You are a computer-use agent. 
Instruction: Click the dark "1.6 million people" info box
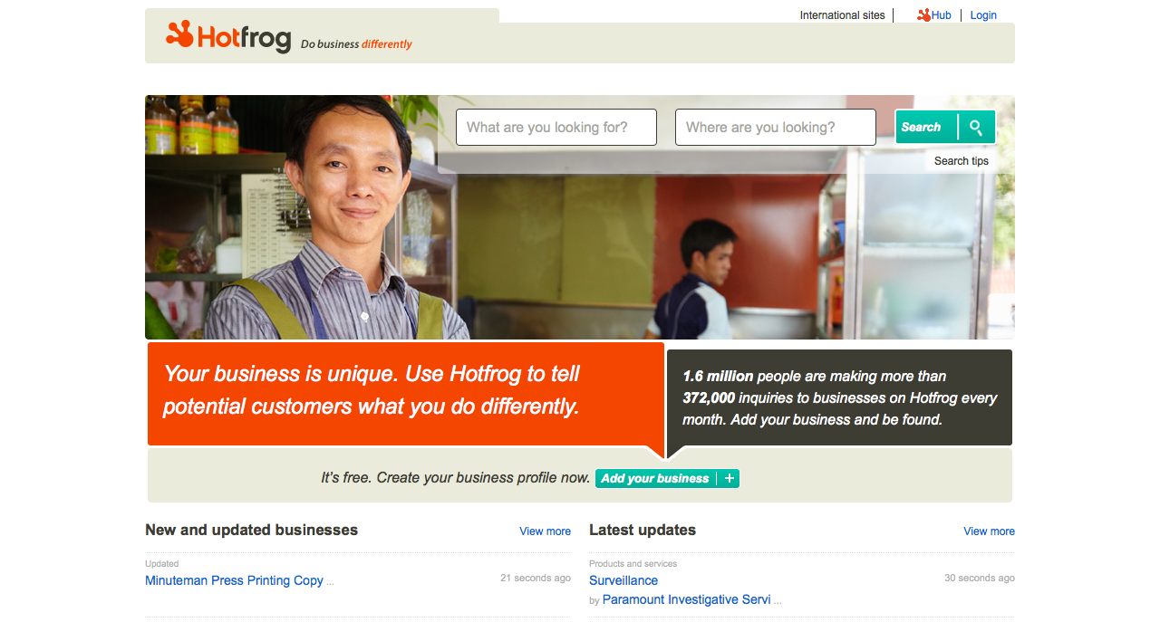[x=839, y=397]
